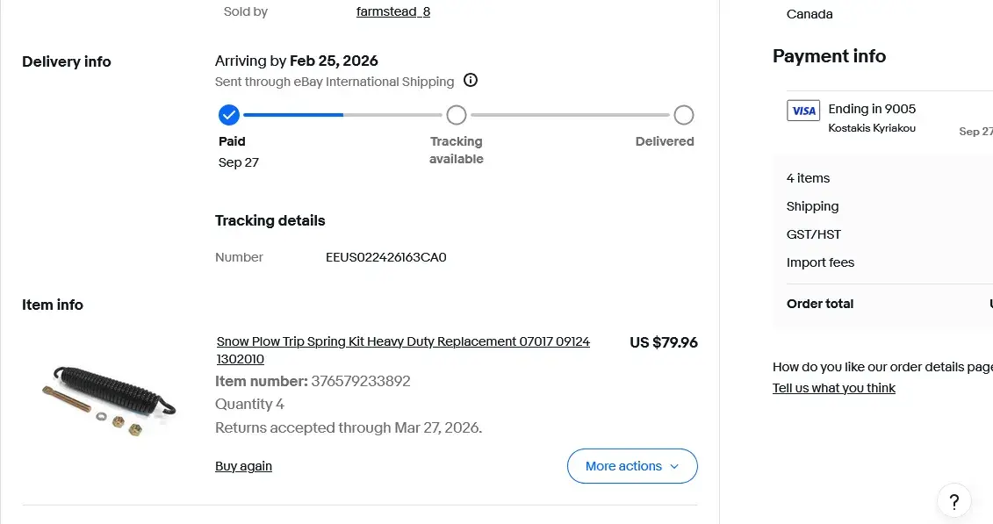
Task: Click the delivery progress bar between Paid and Tracking
Action: pos(342,115)
